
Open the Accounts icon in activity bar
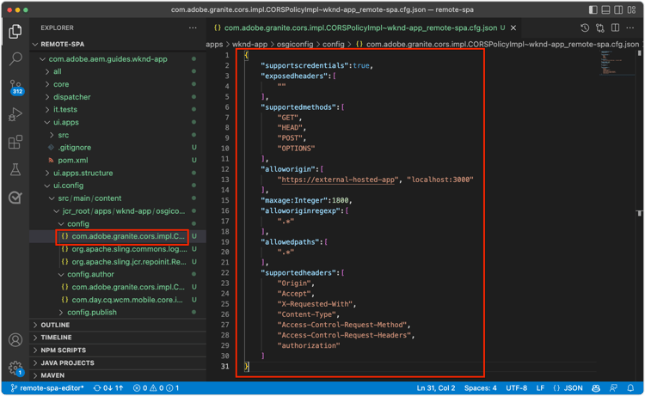15,339
